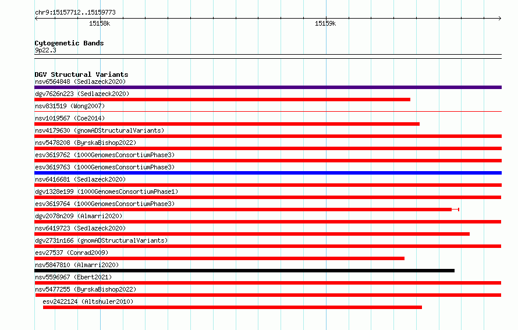Viewport: 518px width, 330px height.
Task: Select the red bar under nsv6419723
Action: click(252, 234)
